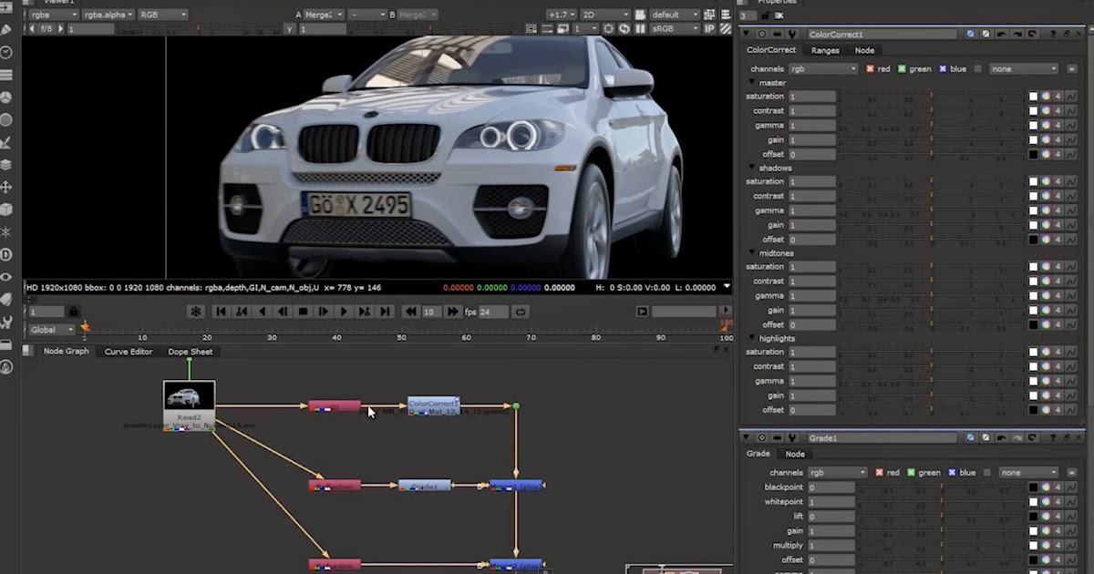This screenshot has height=574, width=1094.
Task: Click the play backward button
Action: [262, 312]
